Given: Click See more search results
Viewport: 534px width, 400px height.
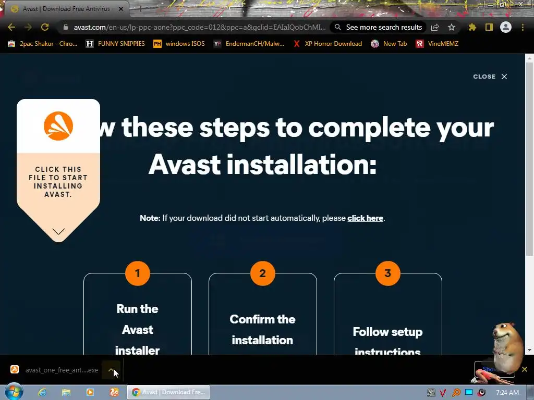Looking at the screenshot, I should (379, 27).
